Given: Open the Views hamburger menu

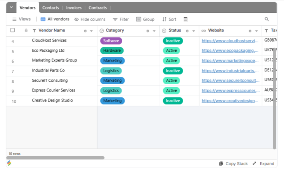Looking at the screenshot, I should pyautogui.click(x=21, y=19).
